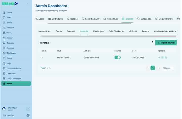Viewport: 182px width, 119px height.
Task: Click the 'Coffee Demo store' author cell
Action: (91, 57)
